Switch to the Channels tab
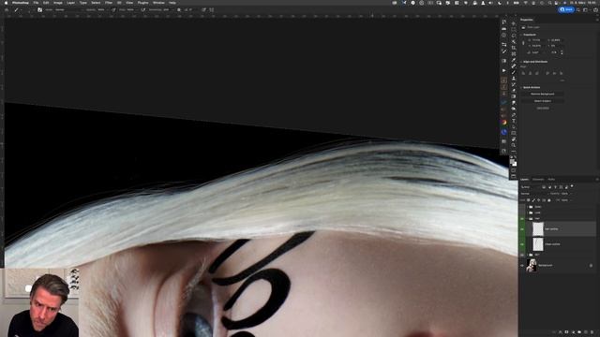The height and width of the screenshot is (337, 600). pyautogui.click(x=538, y=179)
